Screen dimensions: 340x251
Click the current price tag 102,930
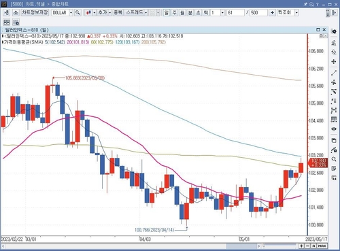(x=318, y=163)
